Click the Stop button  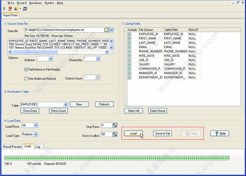pos(191,134)
